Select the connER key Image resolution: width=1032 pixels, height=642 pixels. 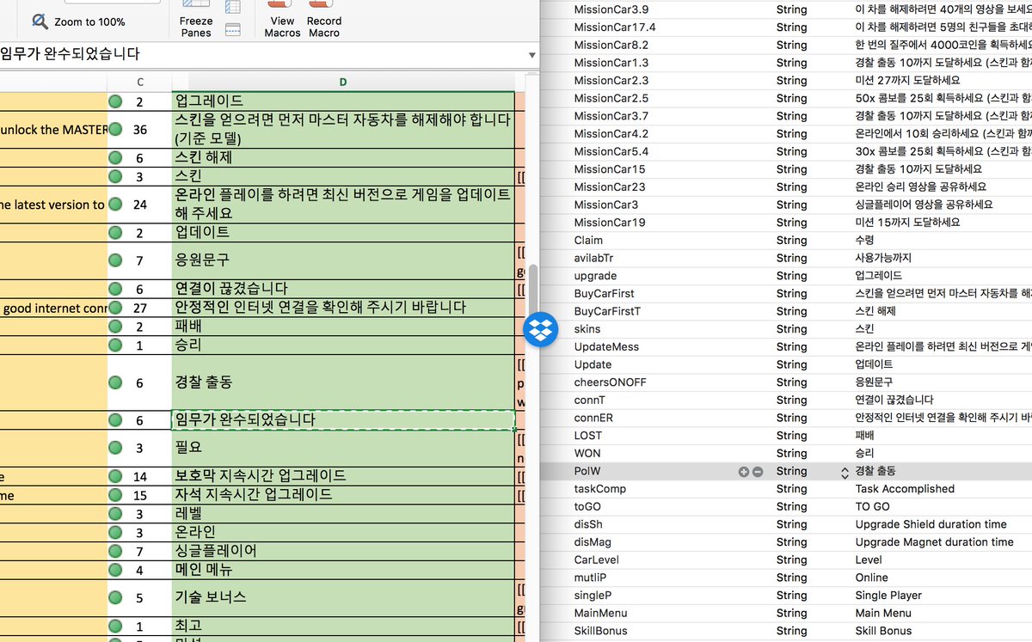593,418
